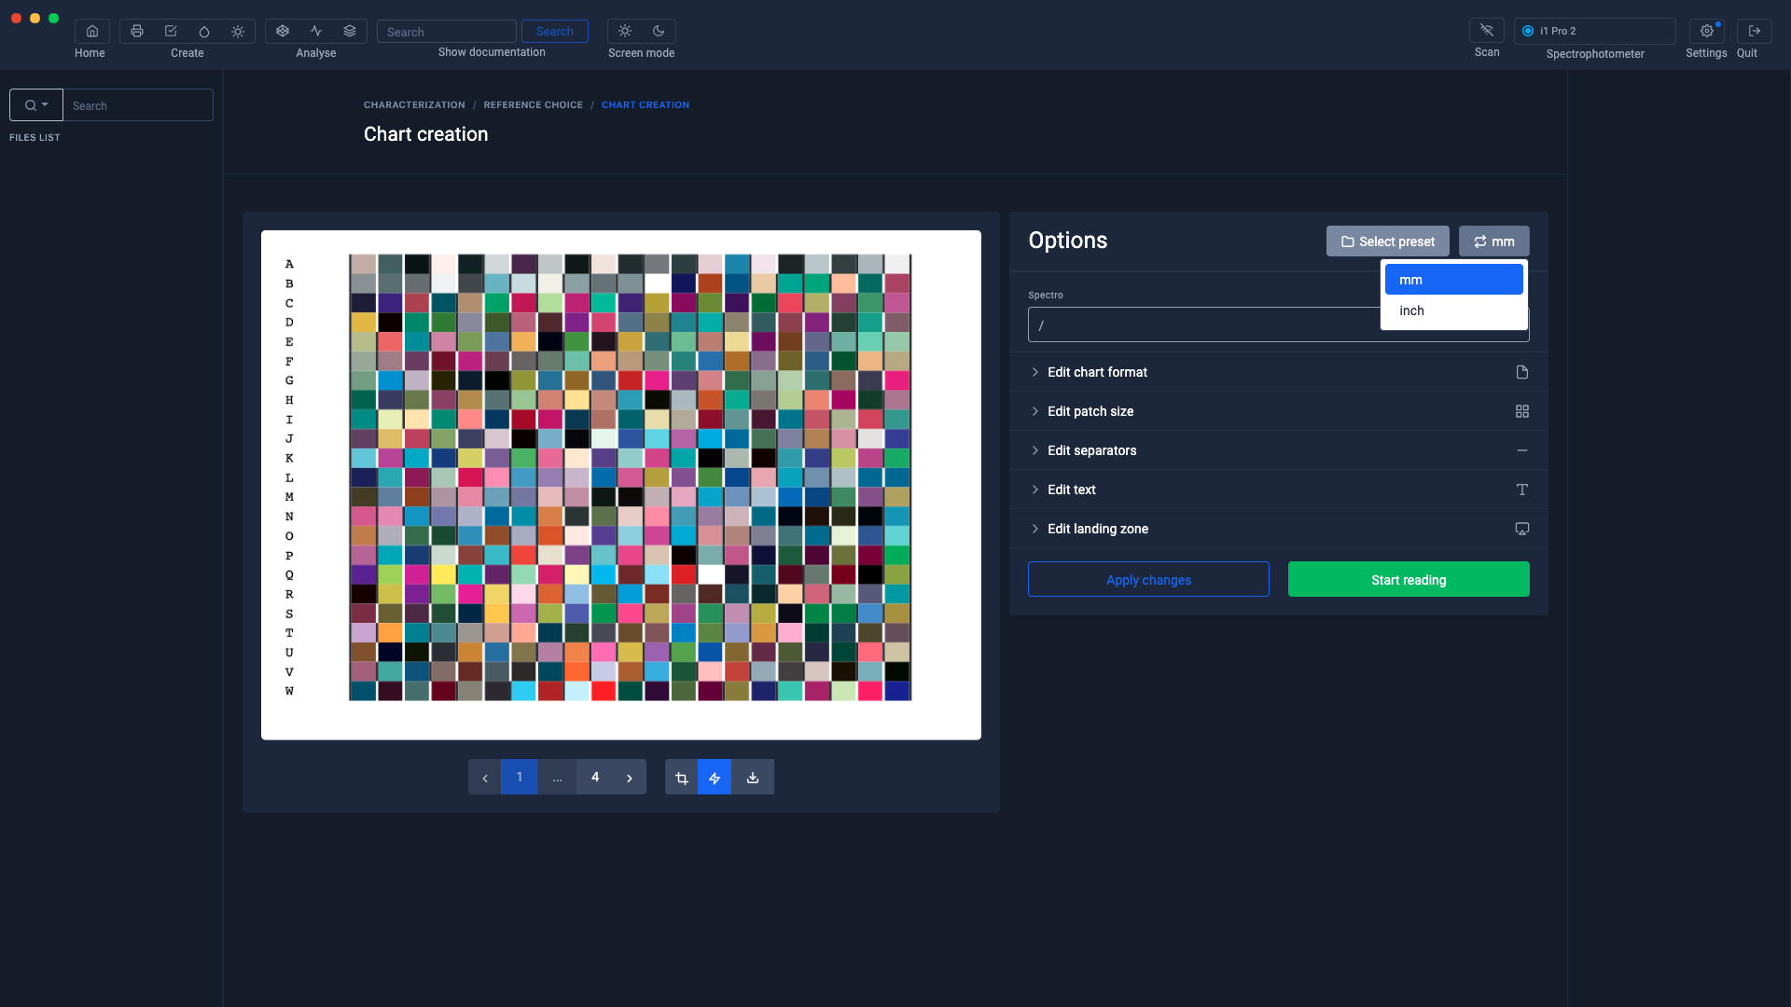The height and width of the screenshot is (1007, 1791).
Task: Expand Edit patch size section
Action: [1279, 411]
